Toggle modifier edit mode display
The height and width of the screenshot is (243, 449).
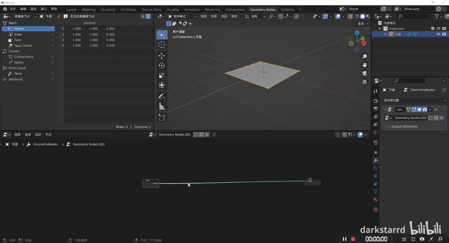coord(414,109)
